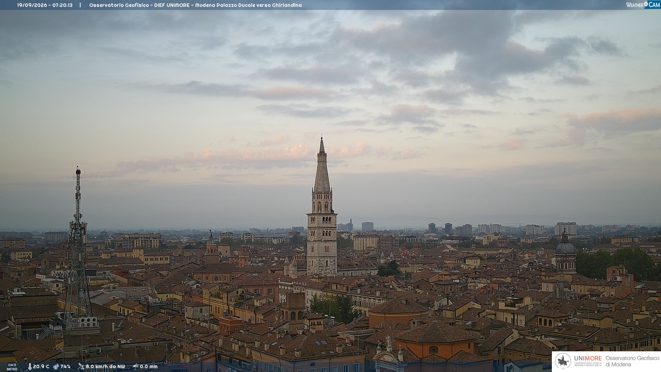661x372 pixels.
Task: Click the UNIMORE round seal emblem
Action: (563, 361)
